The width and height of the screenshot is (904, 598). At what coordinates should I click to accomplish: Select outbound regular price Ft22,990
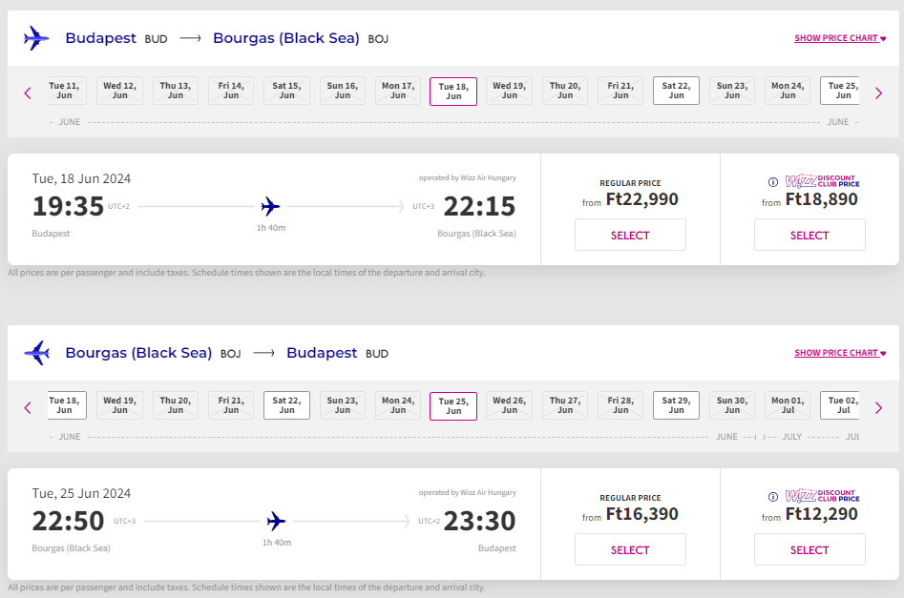pos(630,235)
